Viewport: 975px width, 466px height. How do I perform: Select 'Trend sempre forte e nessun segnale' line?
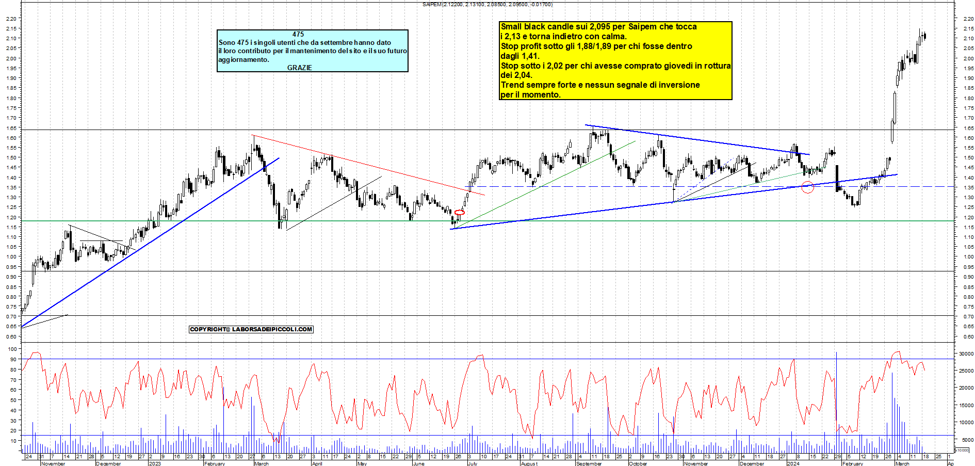[x=600, y=85]
